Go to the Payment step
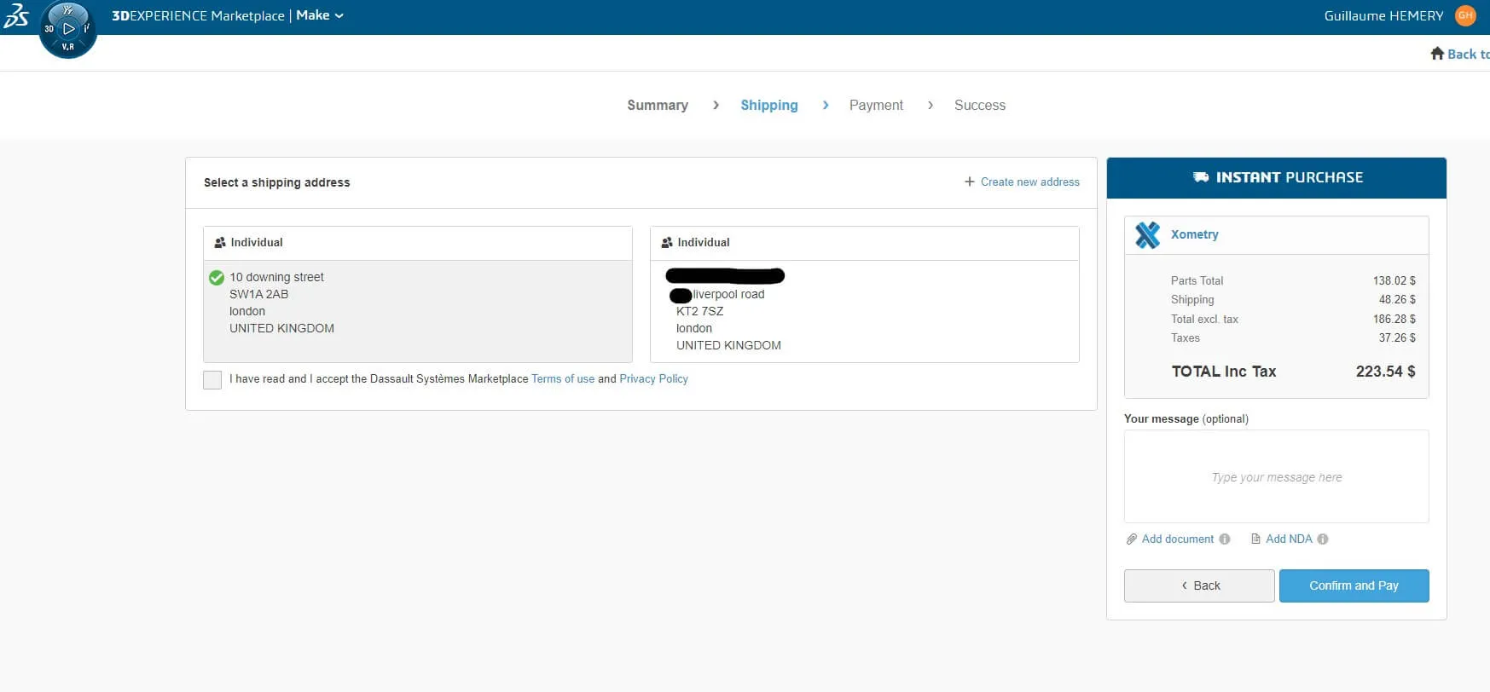1490x692 pixels. [876, 106]
